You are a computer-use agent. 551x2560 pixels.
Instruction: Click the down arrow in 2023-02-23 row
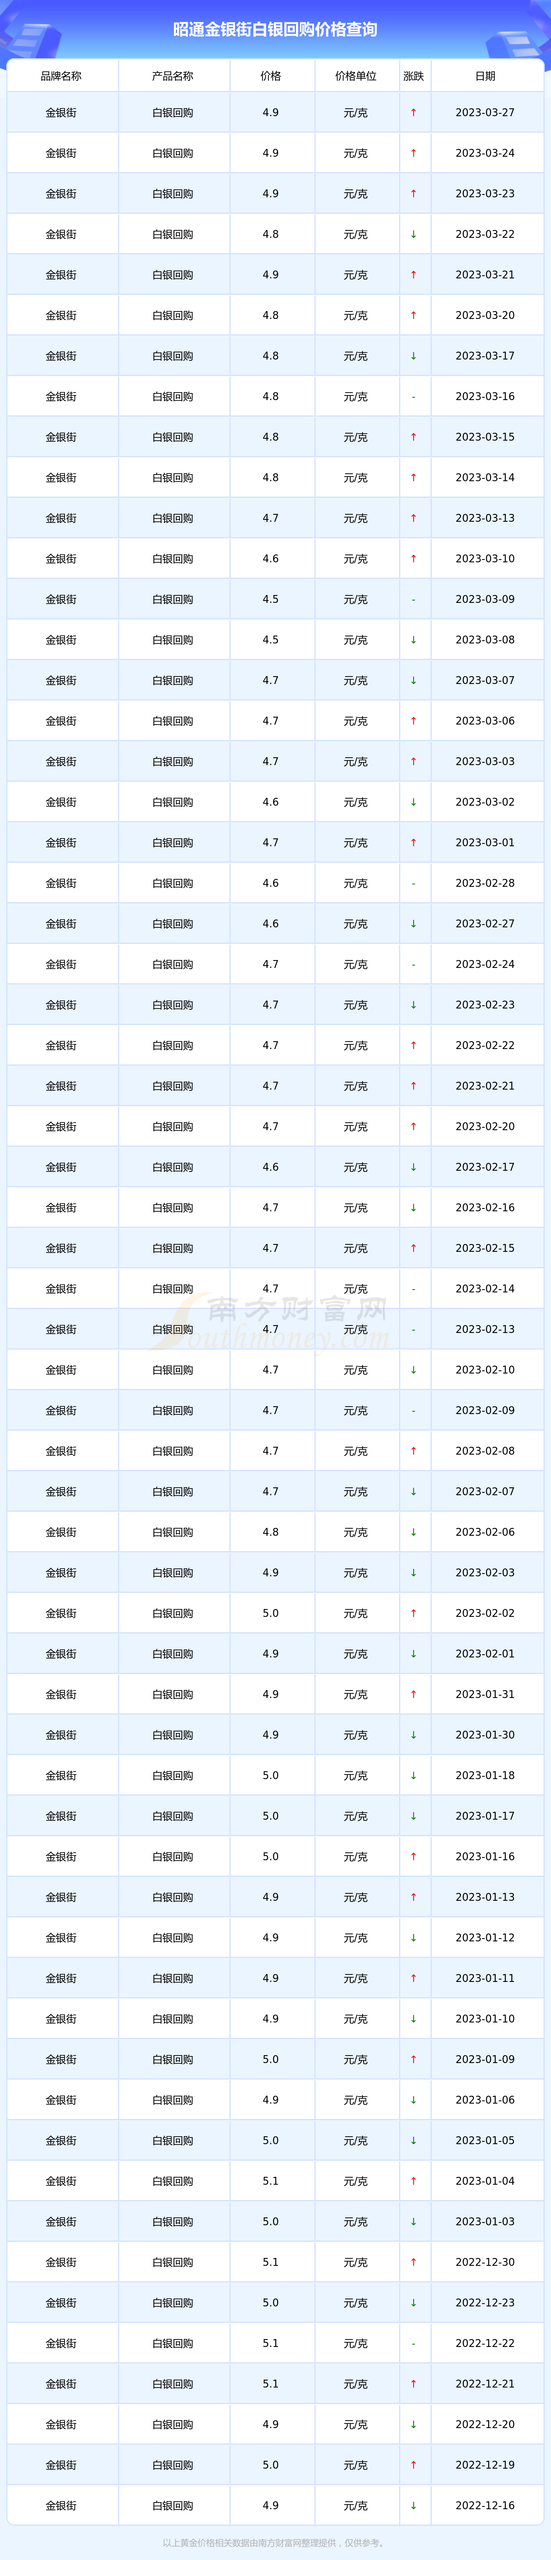[414, 1005]
